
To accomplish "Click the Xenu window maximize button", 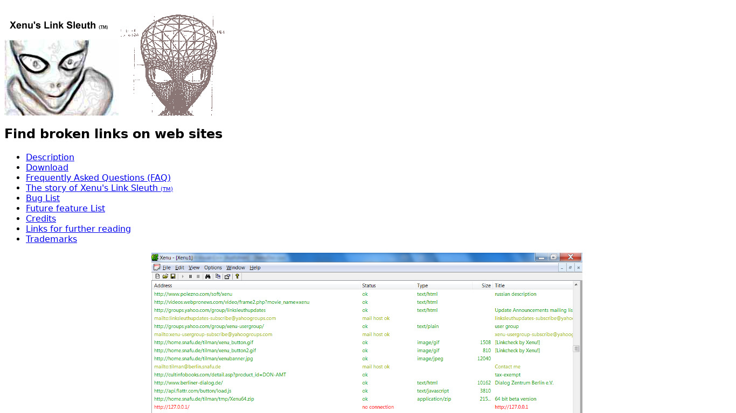I will point(553,257).
